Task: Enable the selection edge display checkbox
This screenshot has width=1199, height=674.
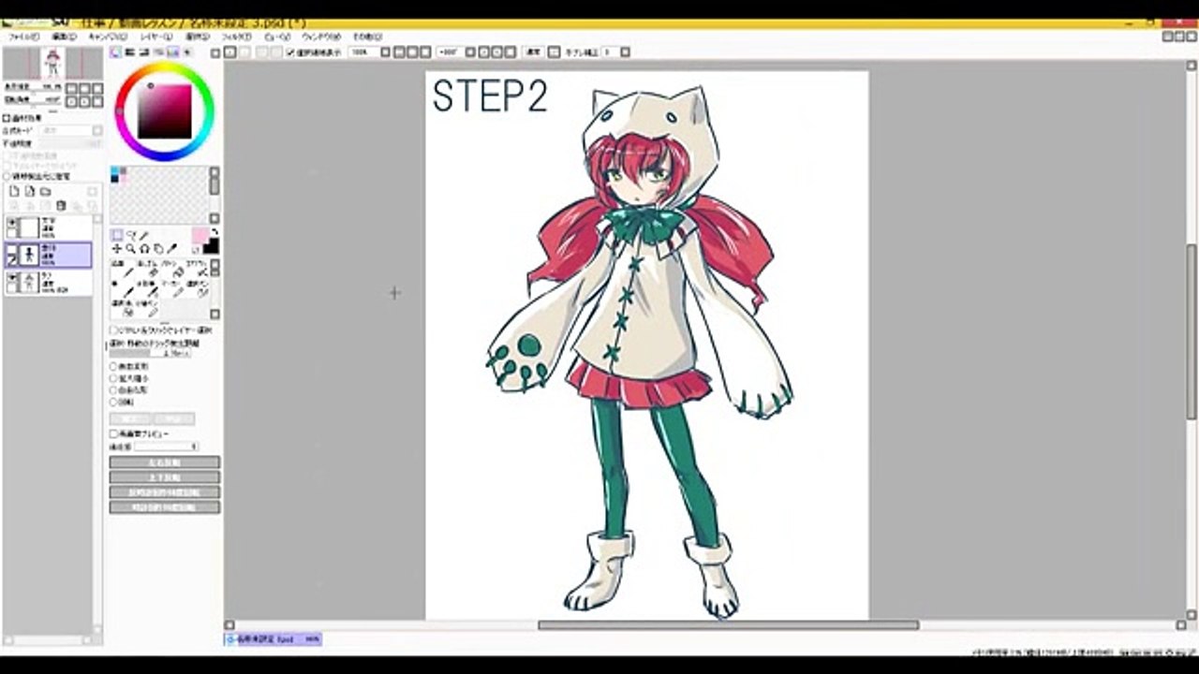Action: (290, 52)
